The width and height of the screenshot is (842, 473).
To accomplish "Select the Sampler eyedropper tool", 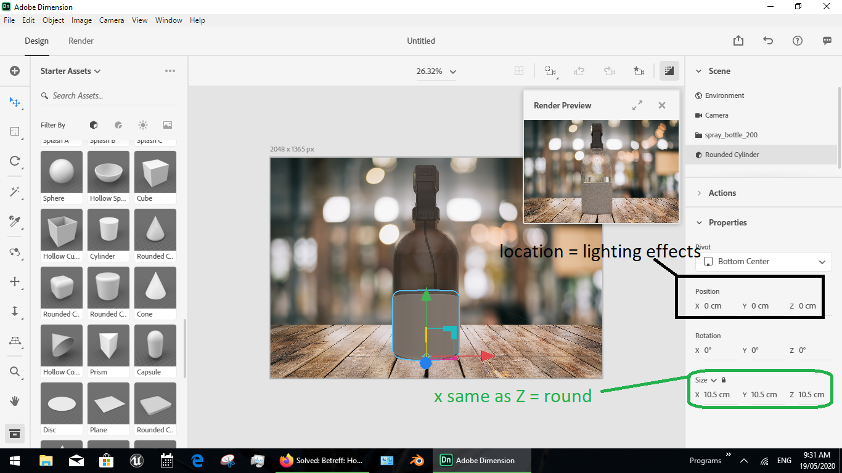I will point(15,222).
